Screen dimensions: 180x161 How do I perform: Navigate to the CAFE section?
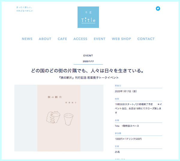pyautogui.click(x=62, y=39)
